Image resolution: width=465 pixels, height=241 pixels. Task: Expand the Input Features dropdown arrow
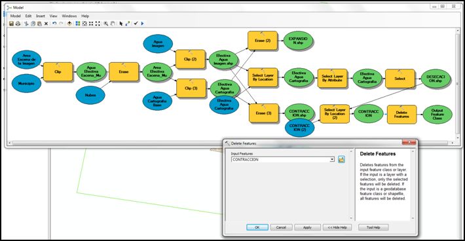coord(332,160)
